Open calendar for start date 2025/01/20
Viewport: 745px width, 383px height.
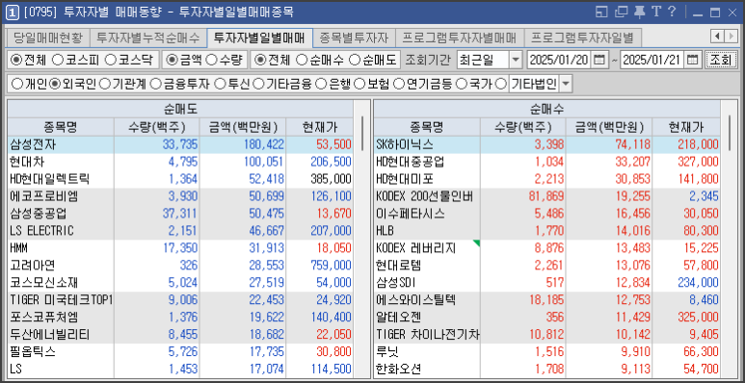[599, 60]
